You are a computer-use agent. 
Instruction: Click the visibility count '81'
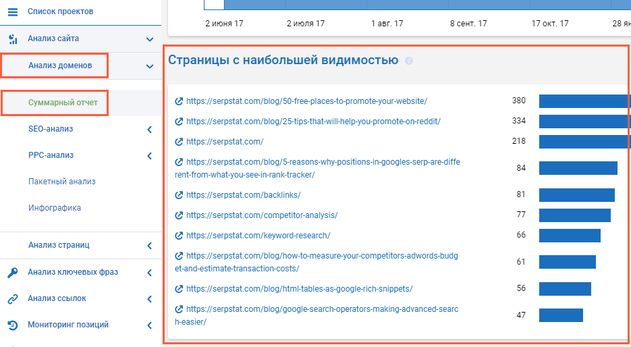click(x=521, y=194)
